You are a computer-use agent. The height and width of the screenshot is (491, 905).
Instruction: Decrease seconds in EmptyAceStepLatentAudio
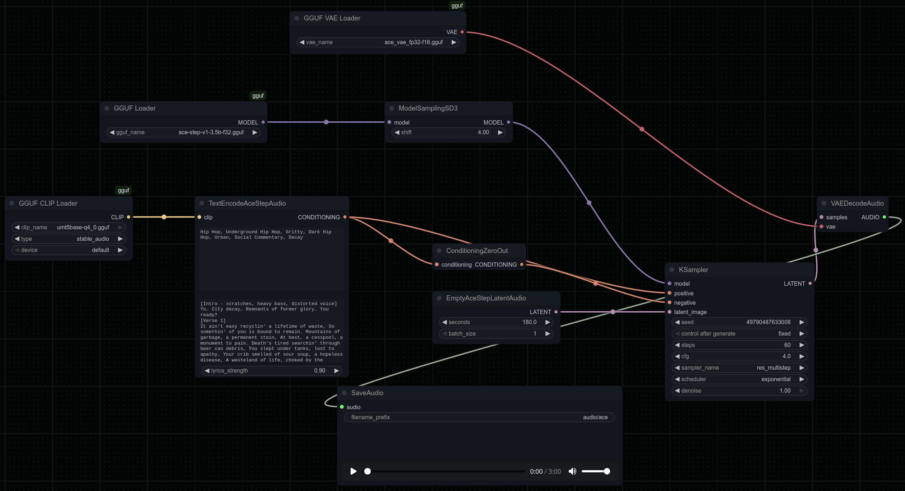444,322
